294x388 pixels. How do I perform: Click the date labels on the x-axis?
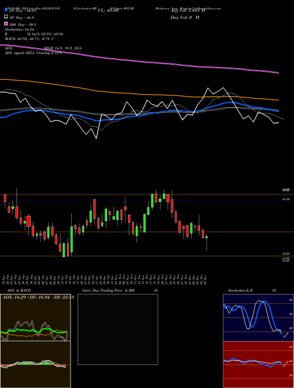click(105, 279)
